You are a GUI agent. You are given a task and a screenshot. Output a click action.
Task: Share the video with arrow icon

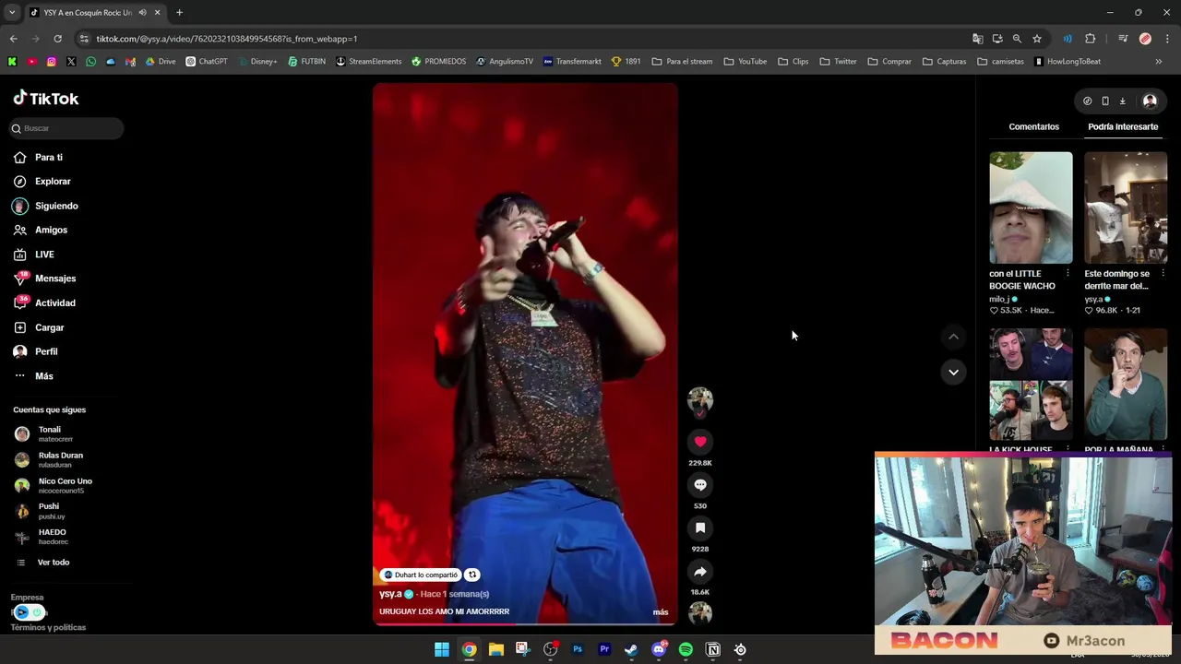[x=700, y=572]
